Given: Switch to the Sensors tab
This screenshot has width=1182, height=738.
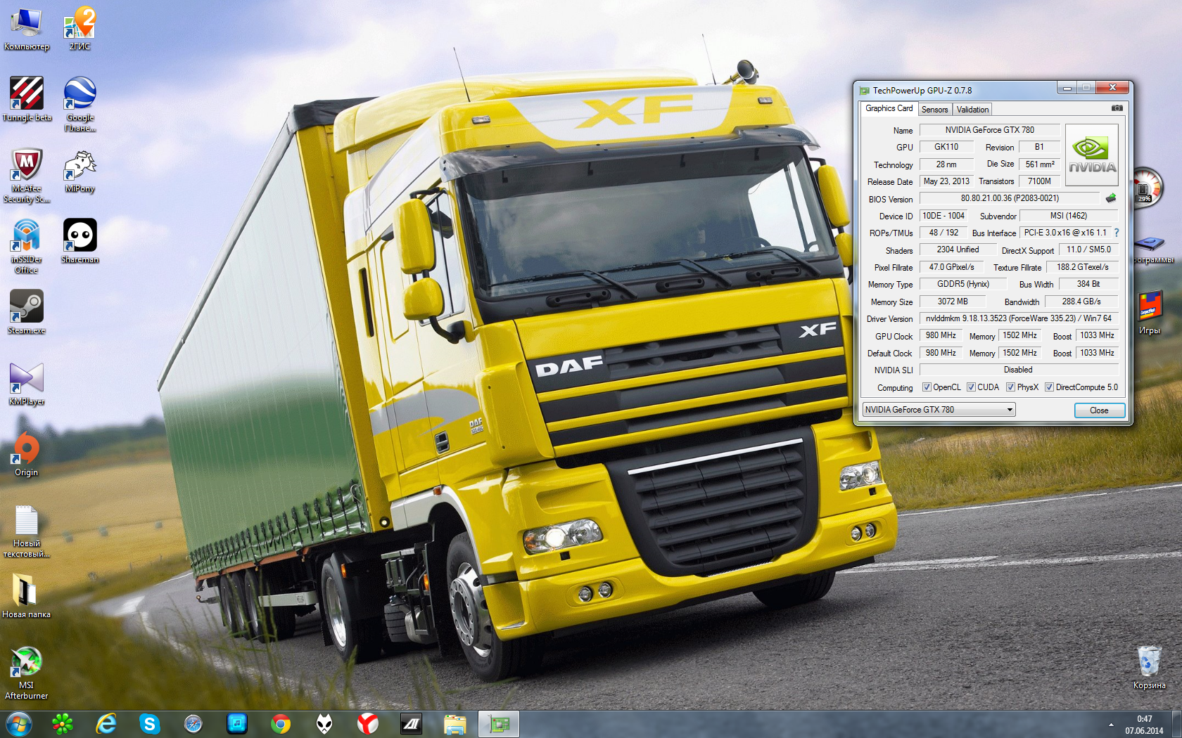Looking at the screenshot, I should click(934, 110).
